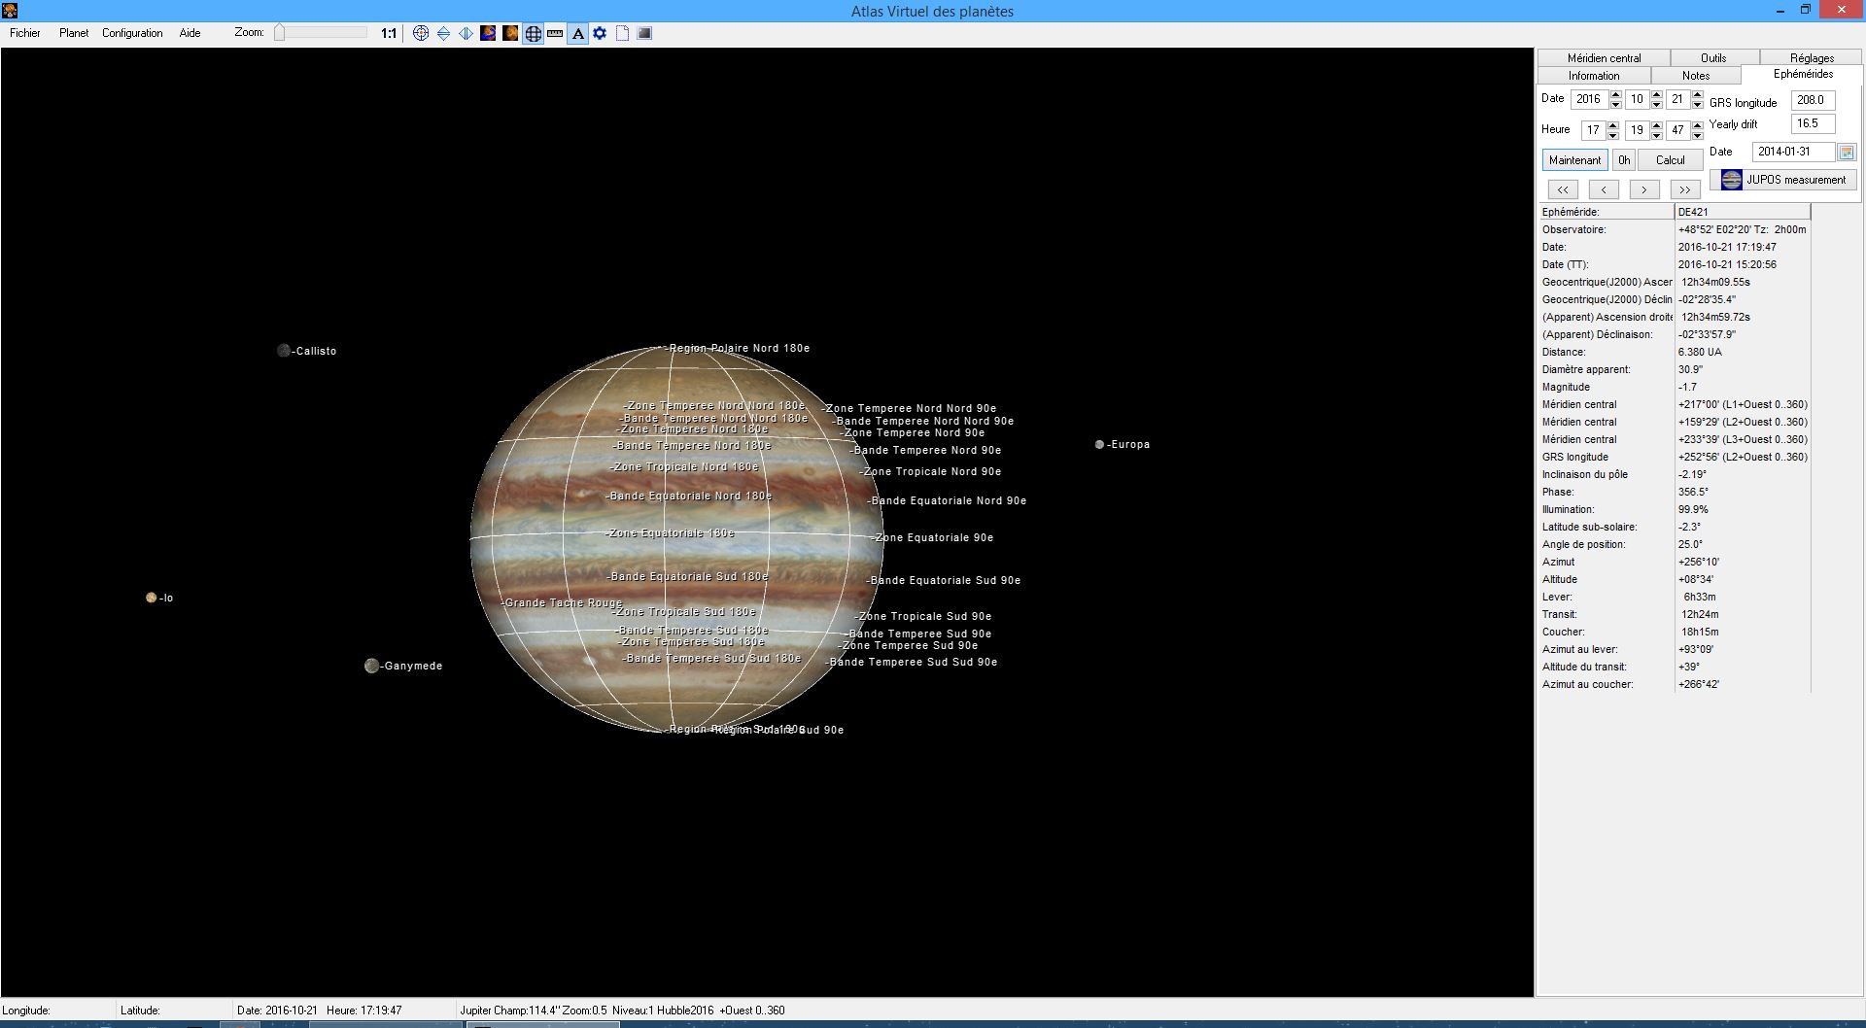
Task: Open the date picker calendar next to 2014-01-31
Action: (1848, 153)
